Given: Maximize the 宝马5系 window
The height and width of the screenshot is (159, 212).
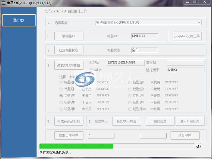Looking at the screenshot, I should [195, 2].
